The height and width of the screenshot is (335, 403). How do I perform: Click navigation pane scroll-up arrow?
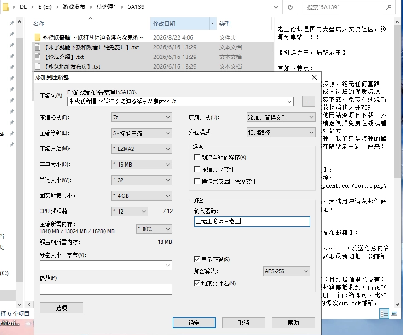pyautogui.click(x=19, y=22)
